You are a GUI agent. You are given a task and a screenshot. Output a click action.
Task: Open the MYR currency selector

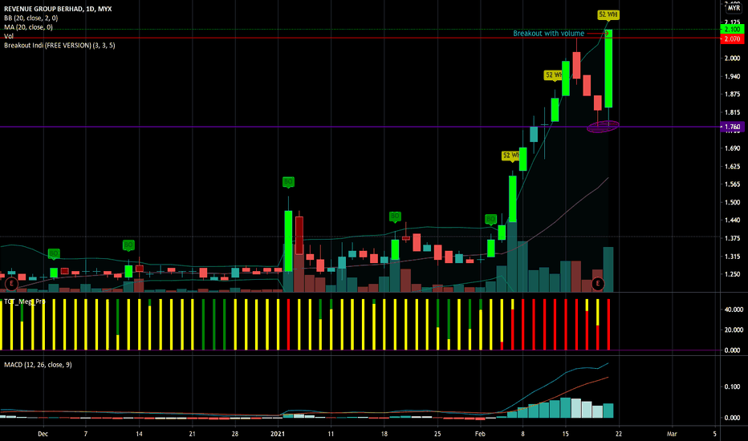tap(734, 8)
